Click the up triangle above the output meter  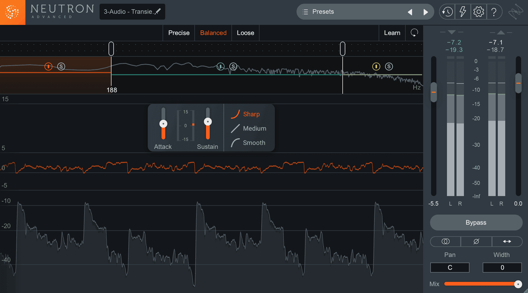point(501,32)
